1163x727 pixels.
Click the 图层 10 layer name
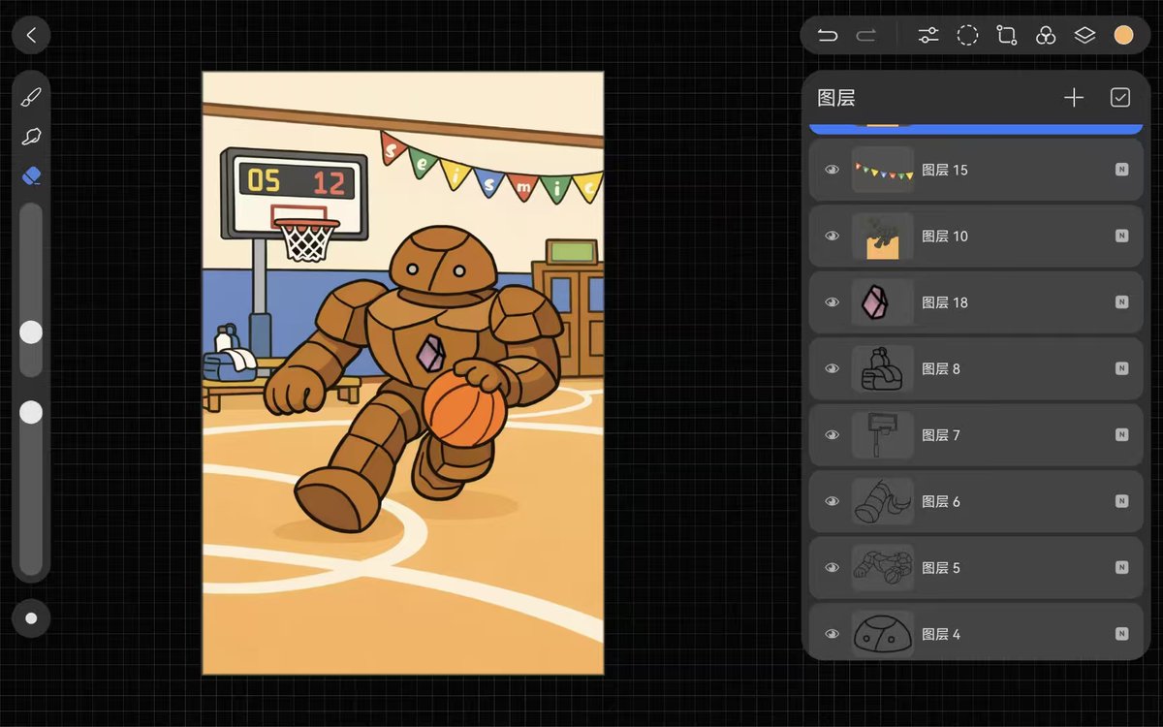[945, 236]
